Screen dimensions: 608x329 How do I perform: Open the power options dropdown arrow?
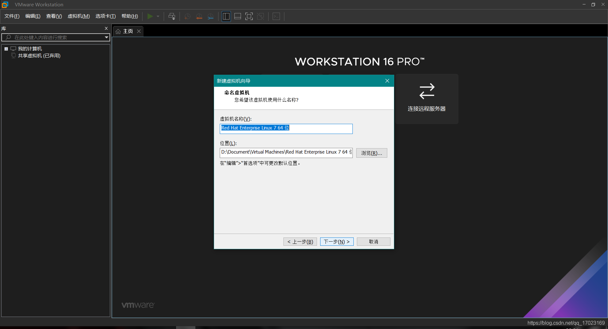coord(158,16)
